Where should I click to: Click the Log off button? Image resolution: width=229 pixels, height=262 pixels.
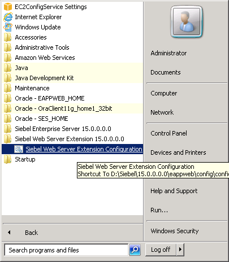pyautogui.click(x=161, y=250)
